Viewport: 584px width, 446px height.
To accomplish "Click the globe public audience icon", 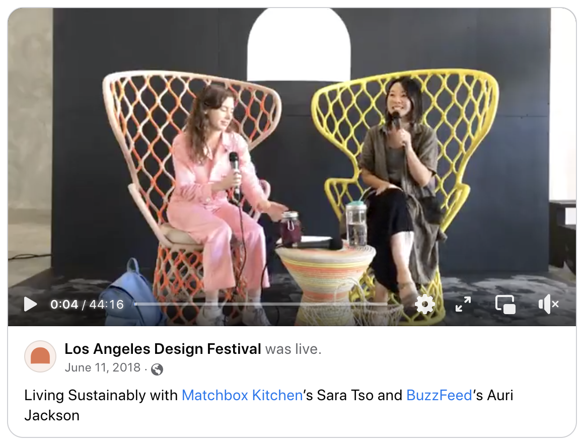I will point(157,369).
